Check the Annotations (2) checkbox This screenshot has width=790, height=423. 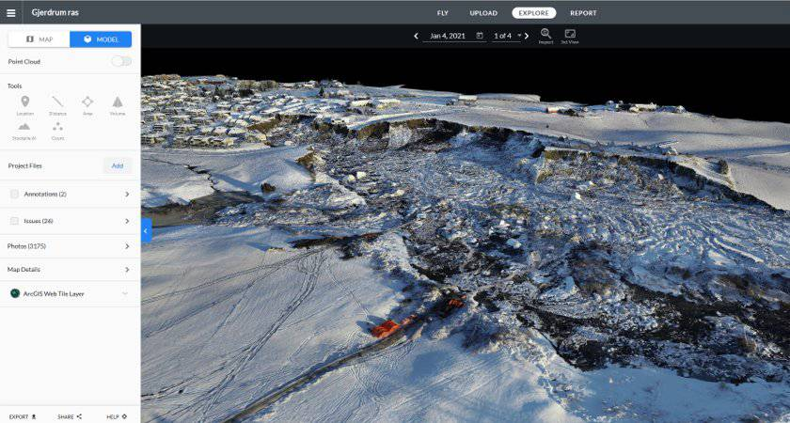[14, 194]
